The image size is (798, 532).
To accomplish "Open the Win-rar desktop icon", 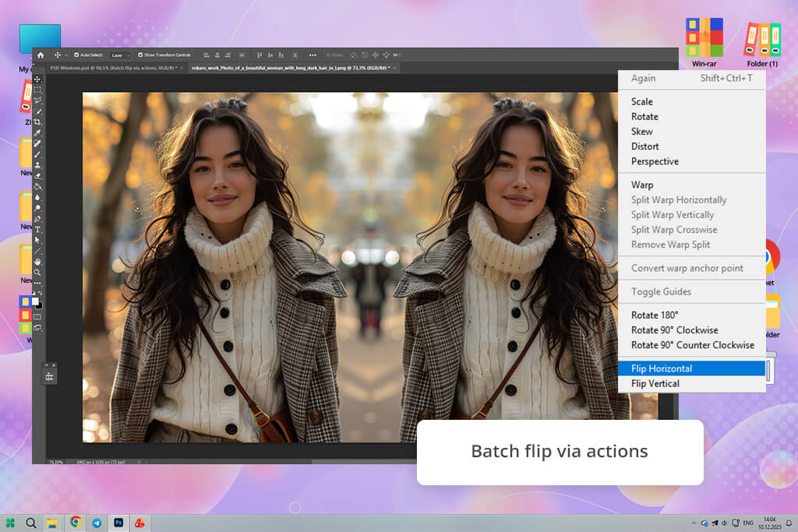I will 704,43.
